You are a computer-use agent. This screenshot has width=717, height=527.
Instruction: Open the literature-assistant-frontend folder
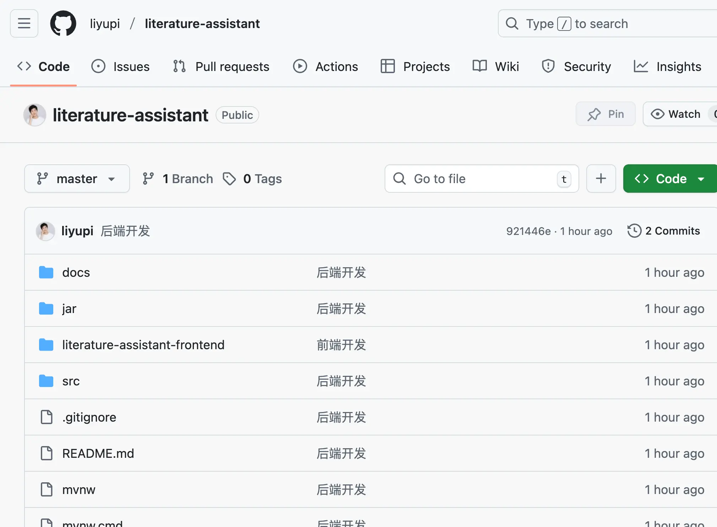143,345
